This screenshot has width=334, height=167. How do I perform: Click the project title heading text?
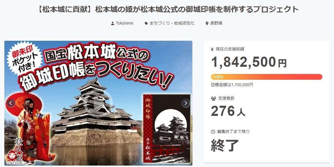pyautogui.click(x=168, y=10)
